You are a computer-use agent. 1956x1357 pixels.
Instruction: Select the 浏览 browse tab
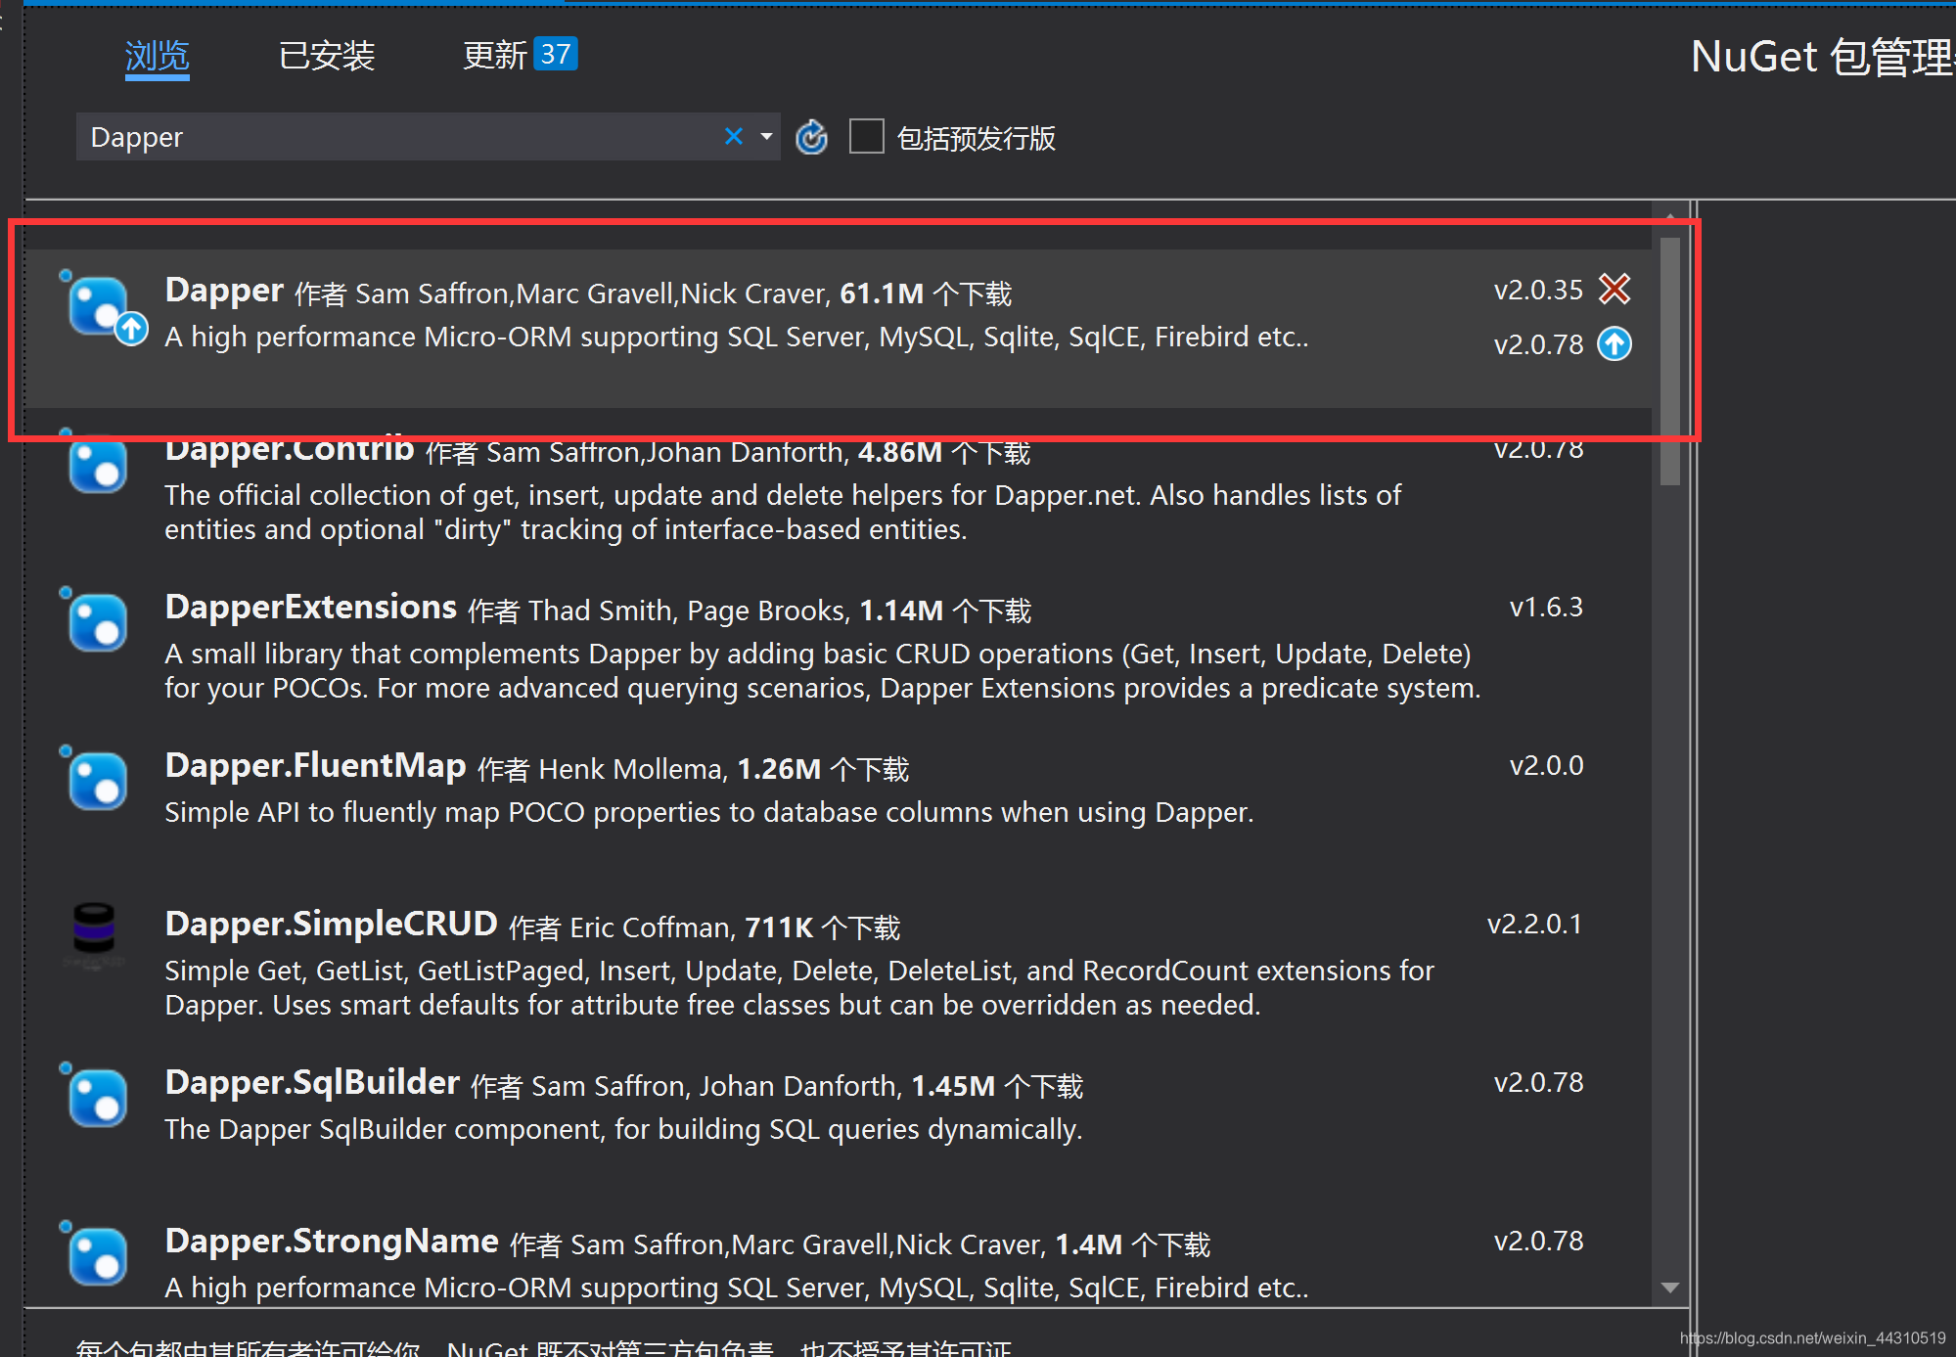pyautogui.click(x=157, y=56)
